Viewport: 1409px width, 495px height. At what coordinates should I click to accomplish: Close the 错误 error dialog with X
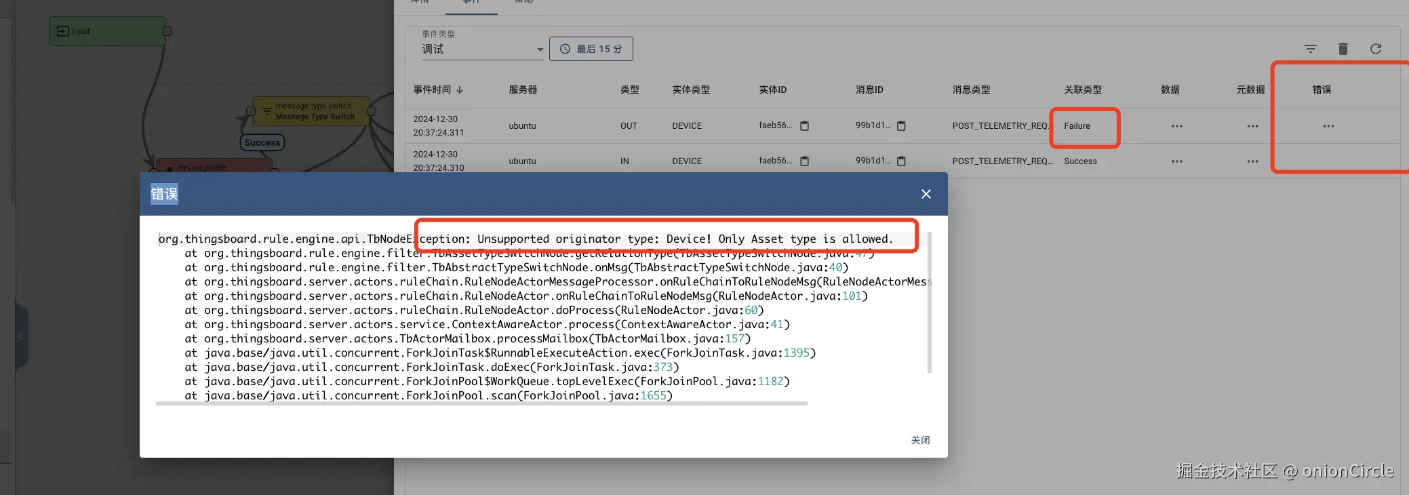[926, 194]
